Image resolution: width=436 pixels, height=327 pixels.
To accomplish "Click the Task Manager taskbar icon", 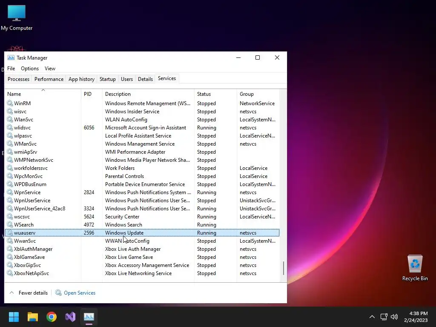I will click(89, 317).
